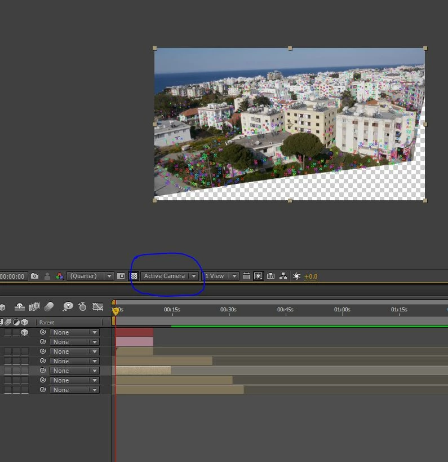Open the Graph Editor icon
Image resolution: width=448 pixels, height=462 pixels.
(97, 307)
